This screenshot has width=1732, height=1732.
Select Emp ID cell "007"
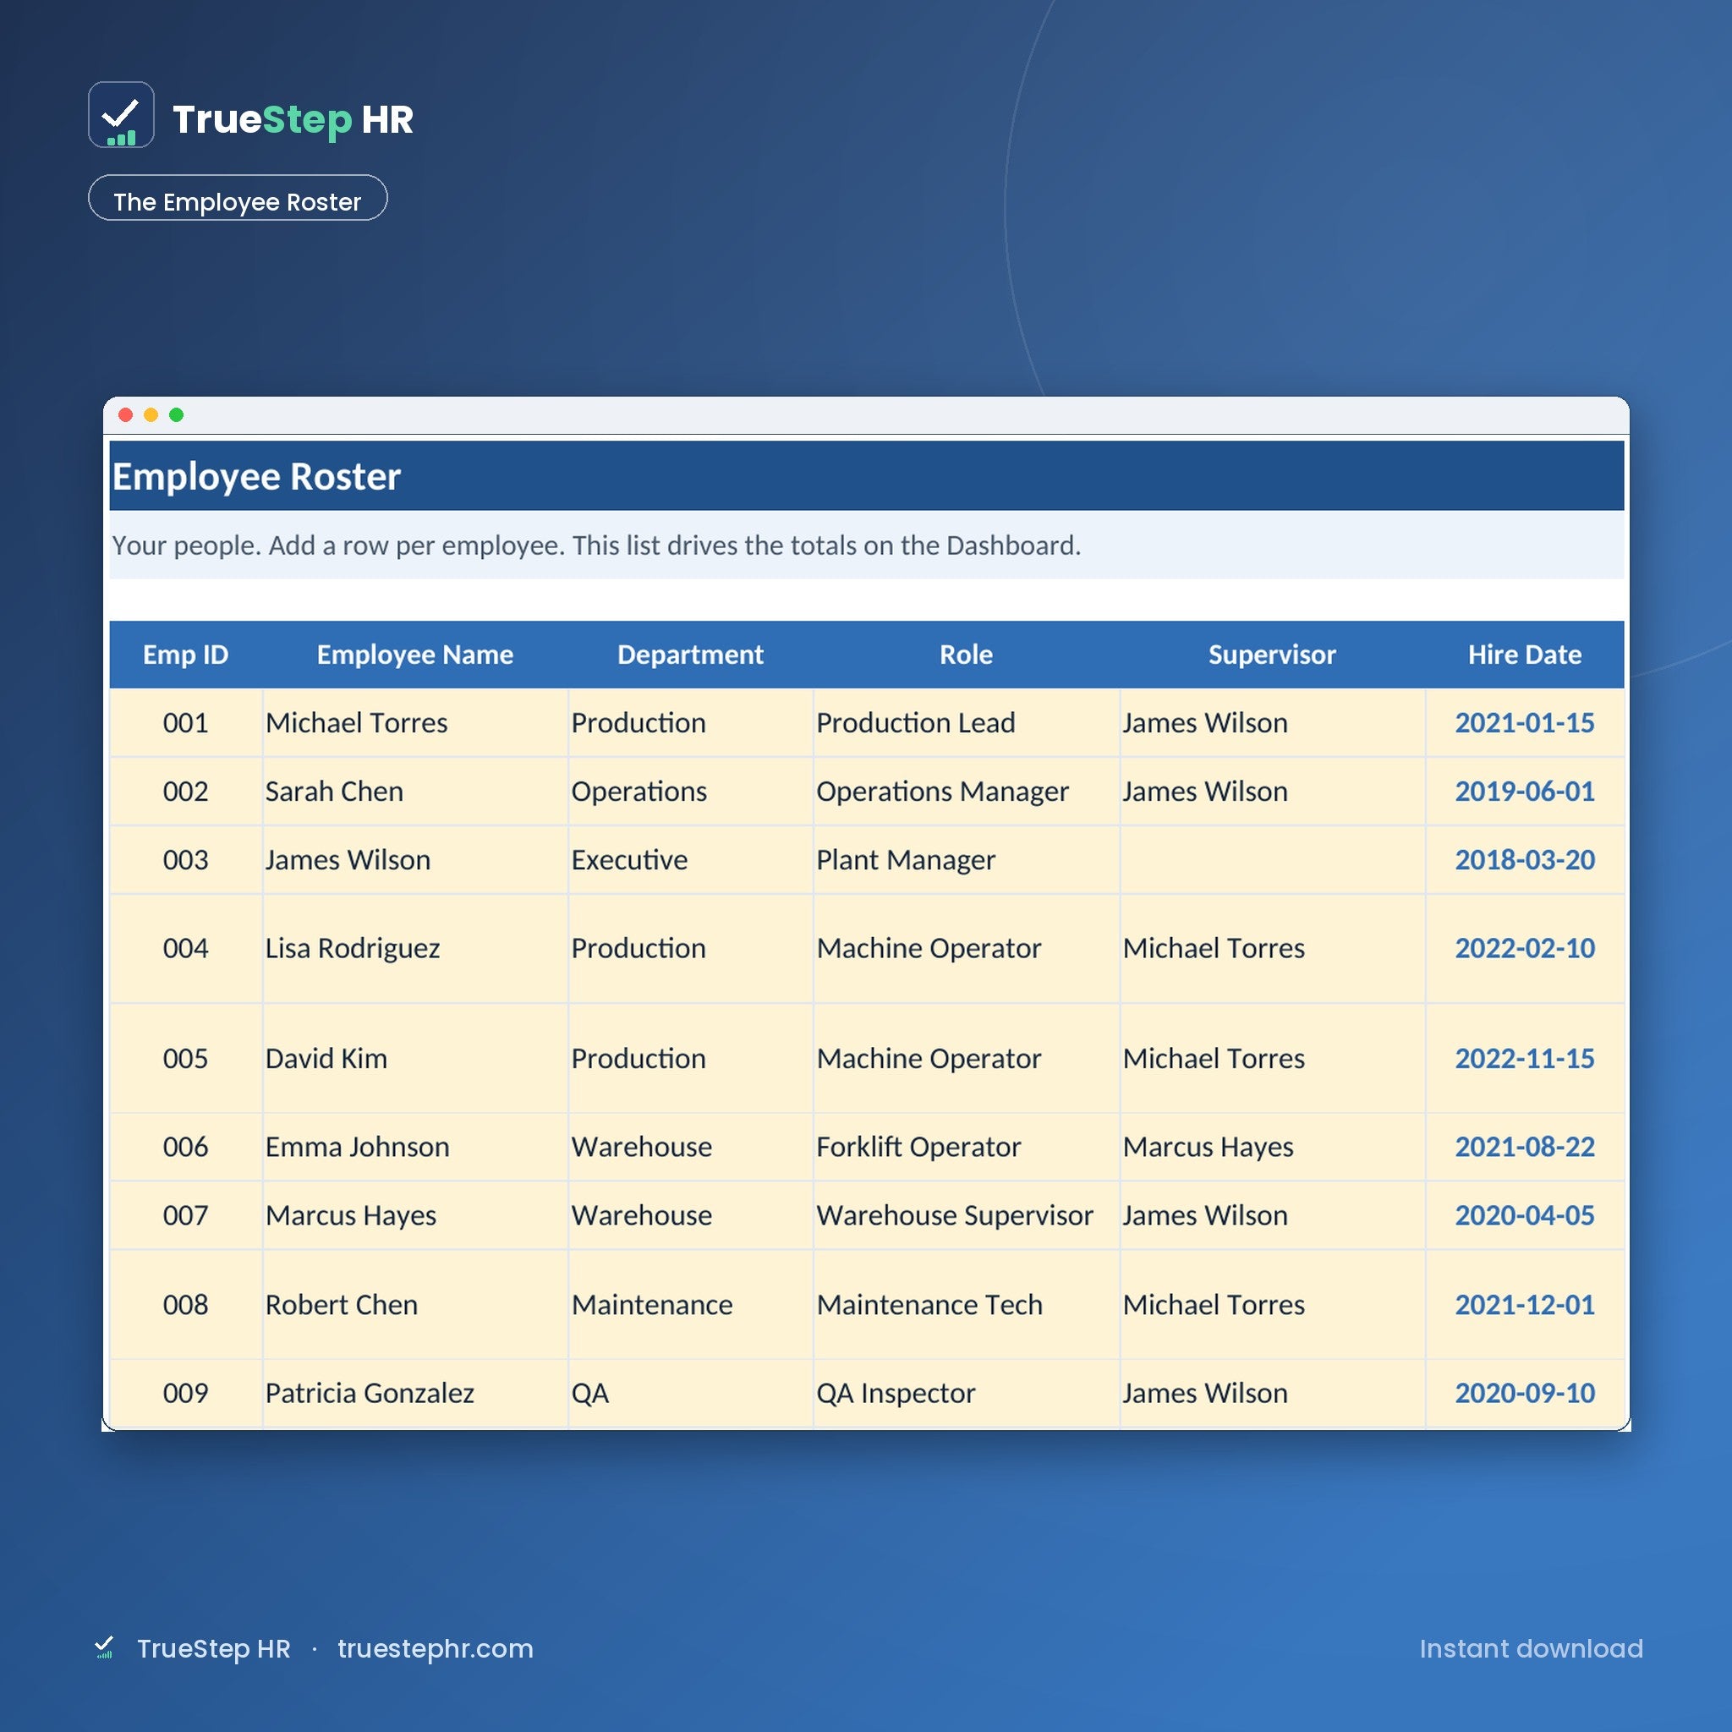[x=185, y=1215]
